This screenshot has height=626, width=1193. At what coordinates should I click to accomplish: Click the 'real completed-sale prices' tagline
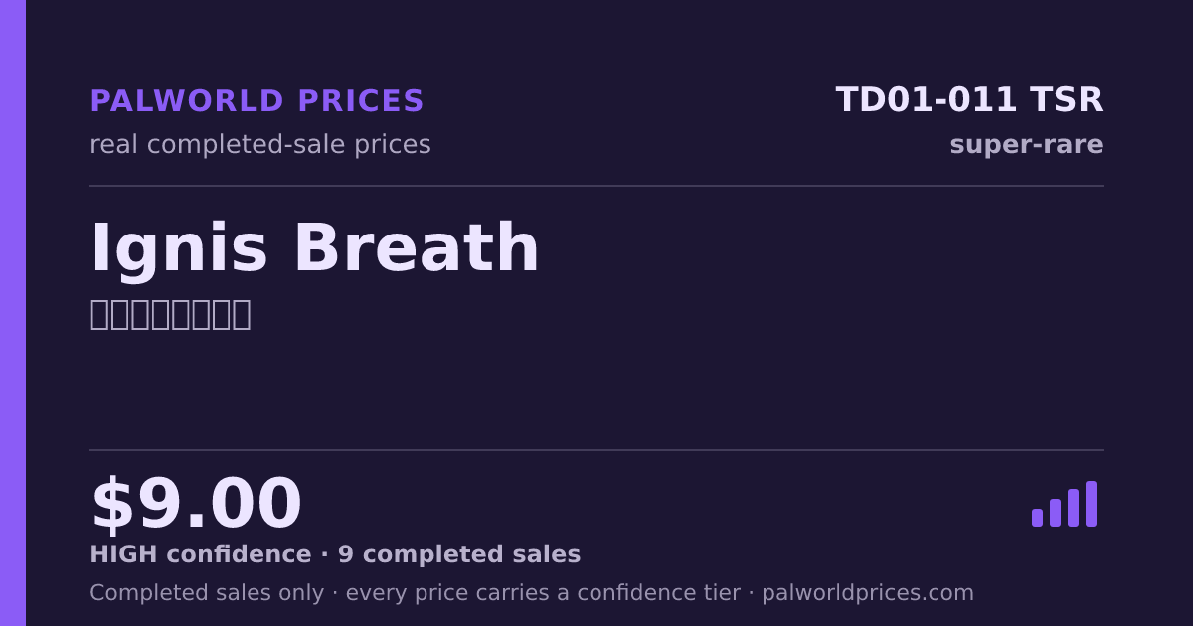pos(260,145)
